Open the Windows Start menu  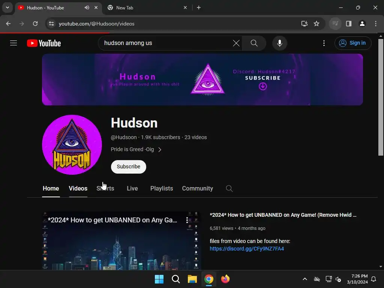click(159, 279)
